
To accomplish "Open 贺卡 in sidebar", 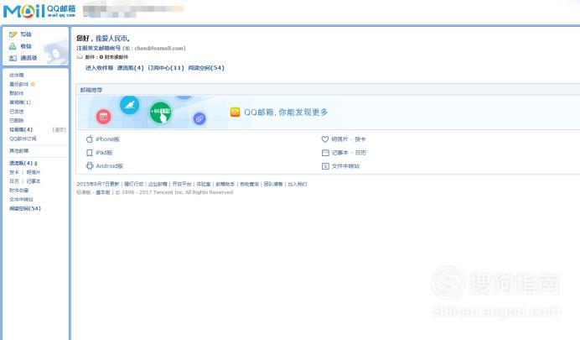I will 14,172.
